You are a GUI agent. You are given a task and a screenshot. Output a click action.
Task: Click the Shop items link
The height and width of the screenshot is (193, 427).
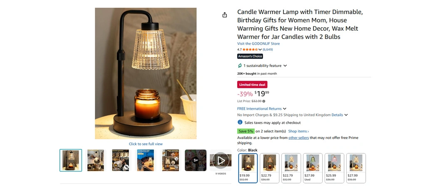coord(299,131)
